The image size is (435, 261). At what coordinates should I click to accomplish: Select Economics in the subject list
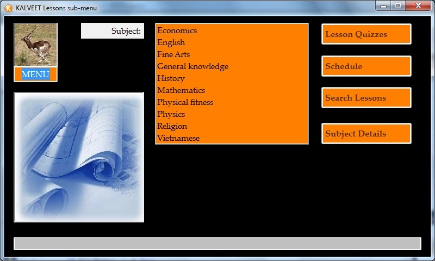click(x=232, y=30)
